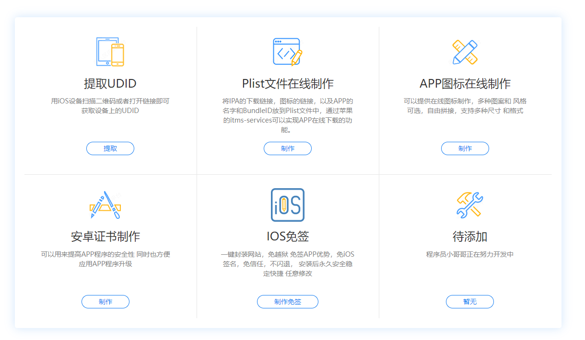Click the Plist code editor icon

tap(288, 52)
